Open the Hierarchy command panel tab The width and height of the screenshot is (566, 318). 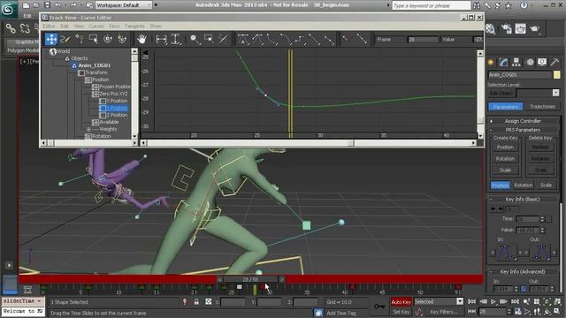tap(516, 63)
